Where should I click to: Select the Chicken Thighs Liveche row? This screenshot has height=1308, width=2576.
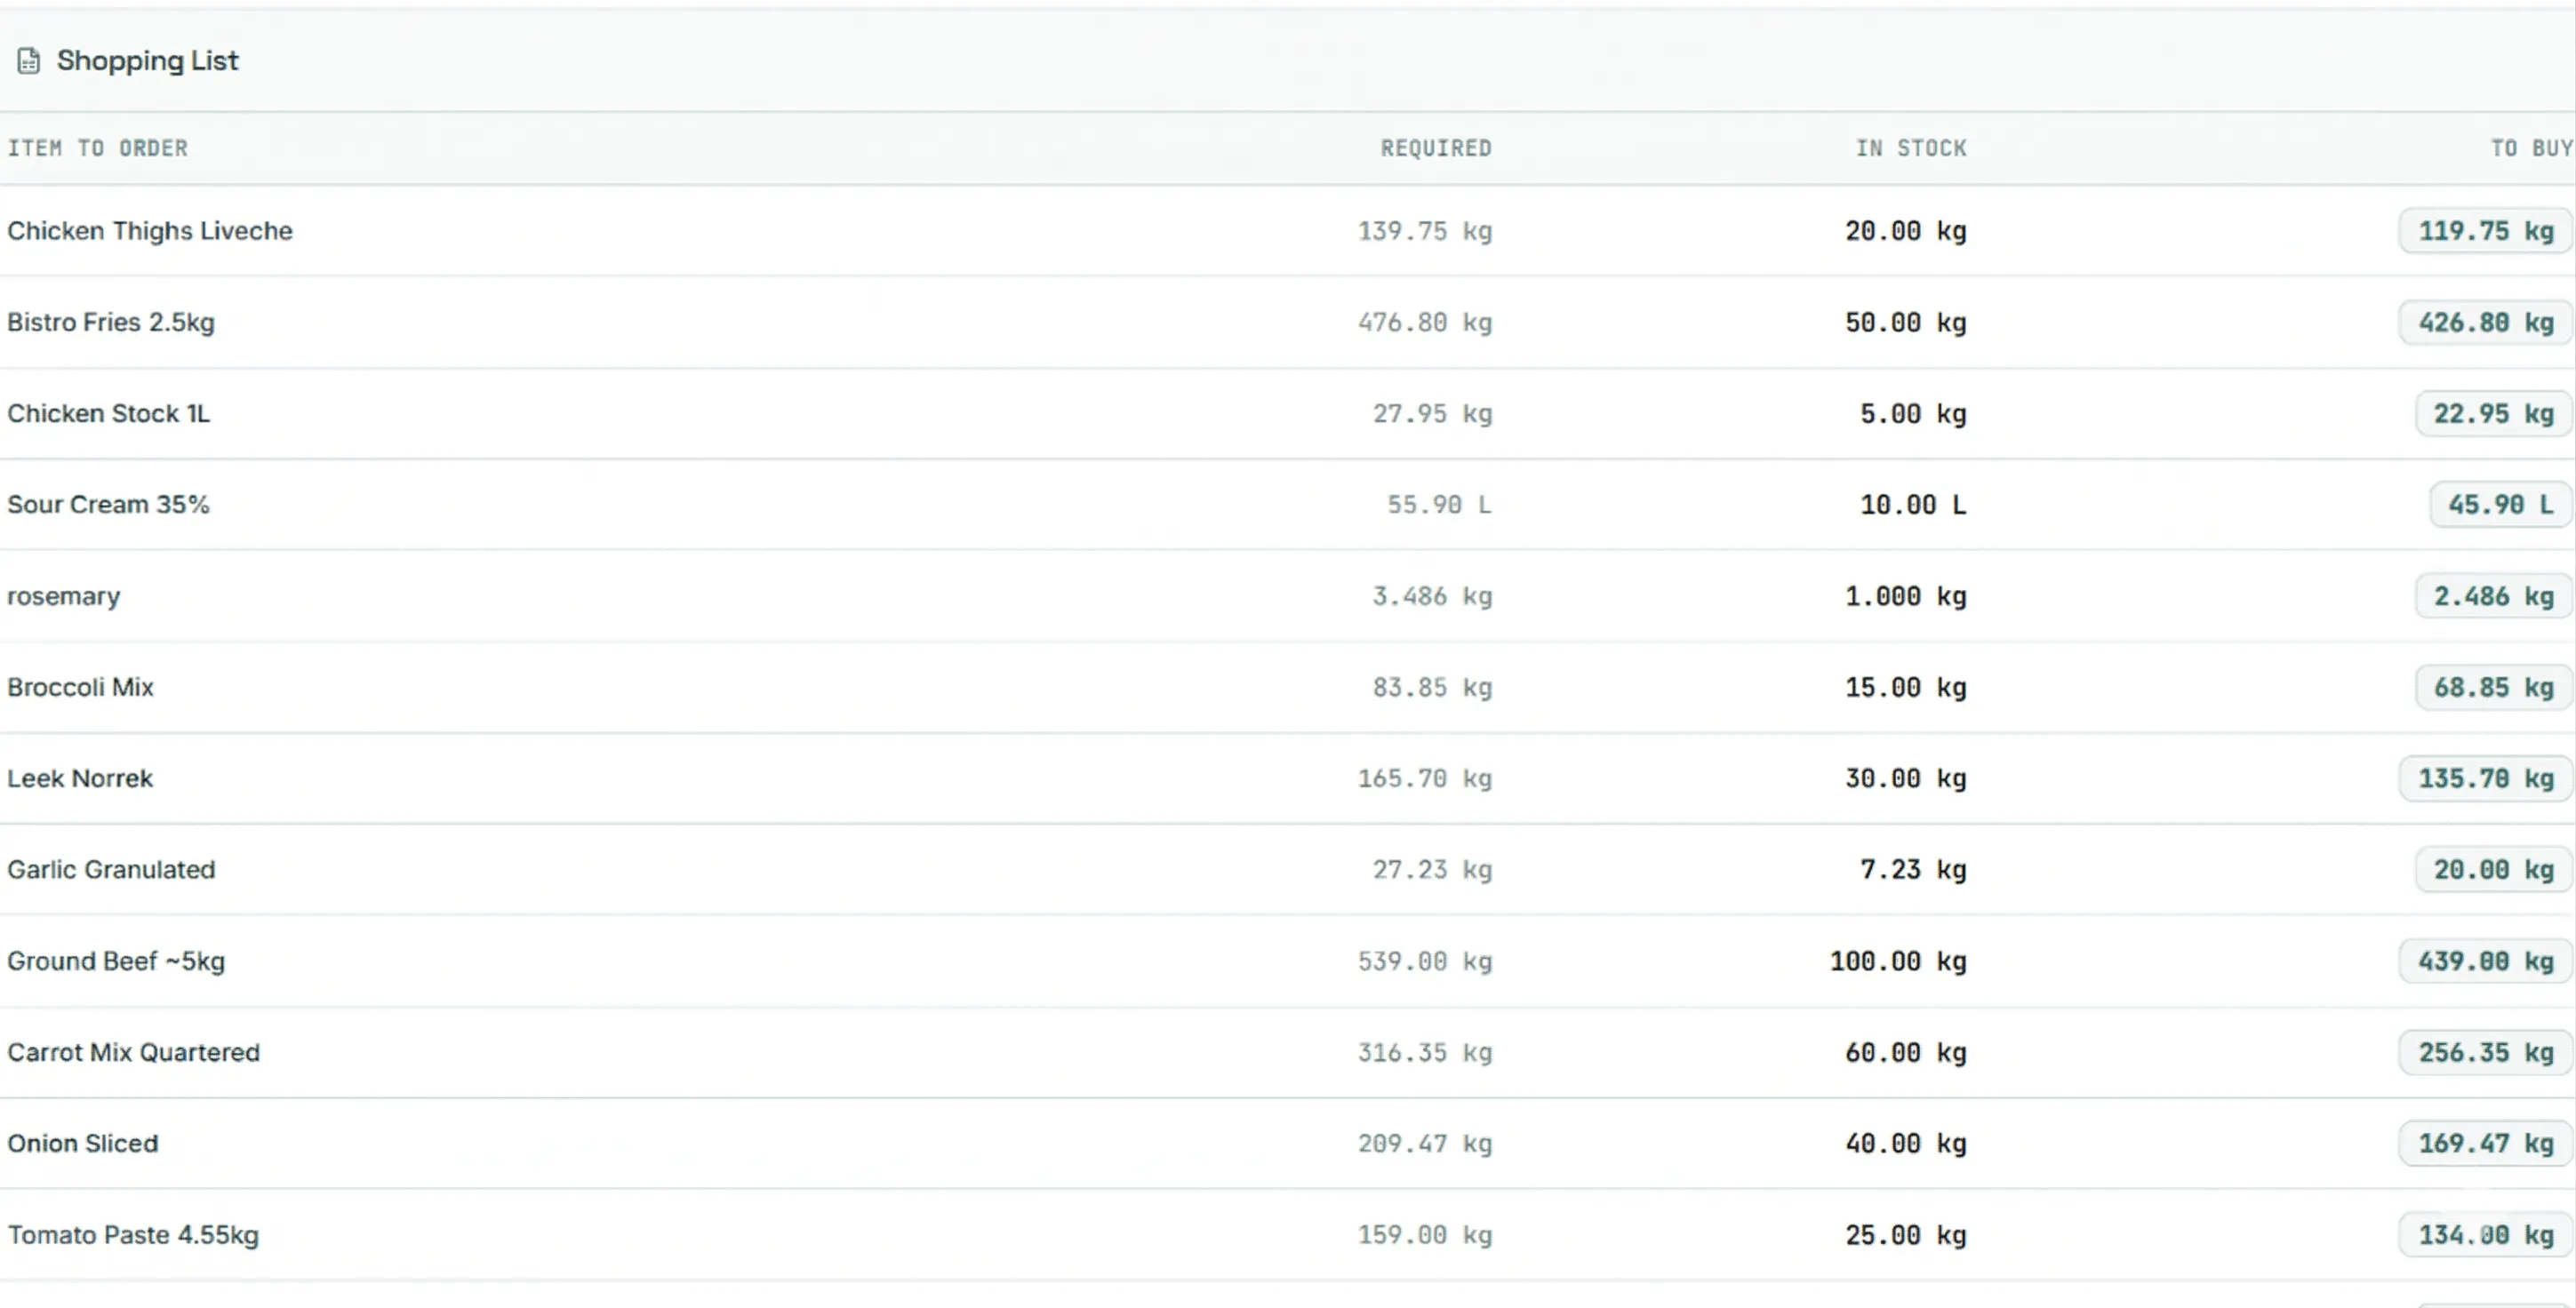[150, 231]
